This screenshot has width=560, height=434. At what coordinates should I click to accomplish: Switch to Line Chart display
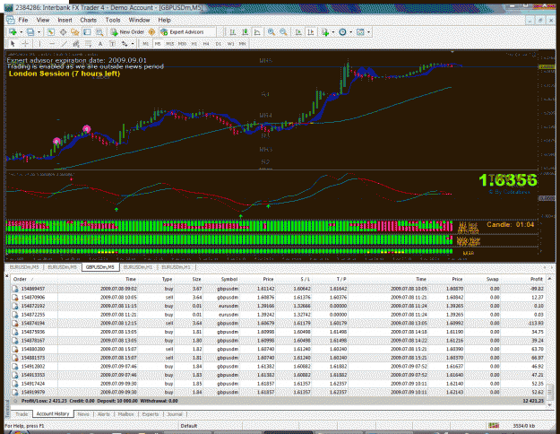click(x=257, y=32)
